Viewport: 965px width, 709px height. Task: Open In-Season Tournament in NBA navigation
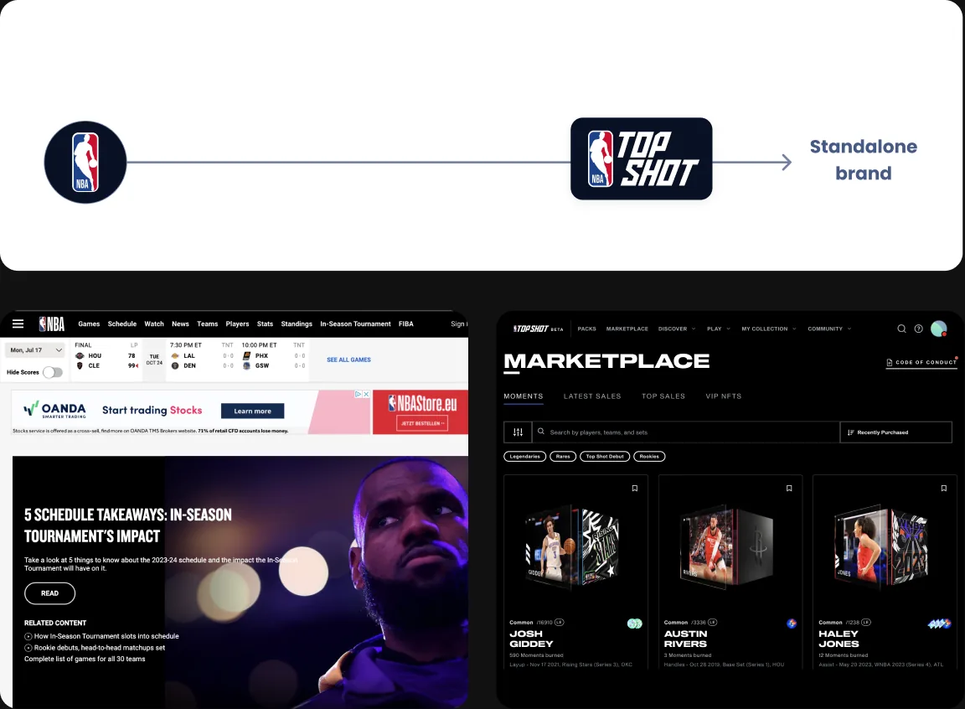tap(355, 323)
